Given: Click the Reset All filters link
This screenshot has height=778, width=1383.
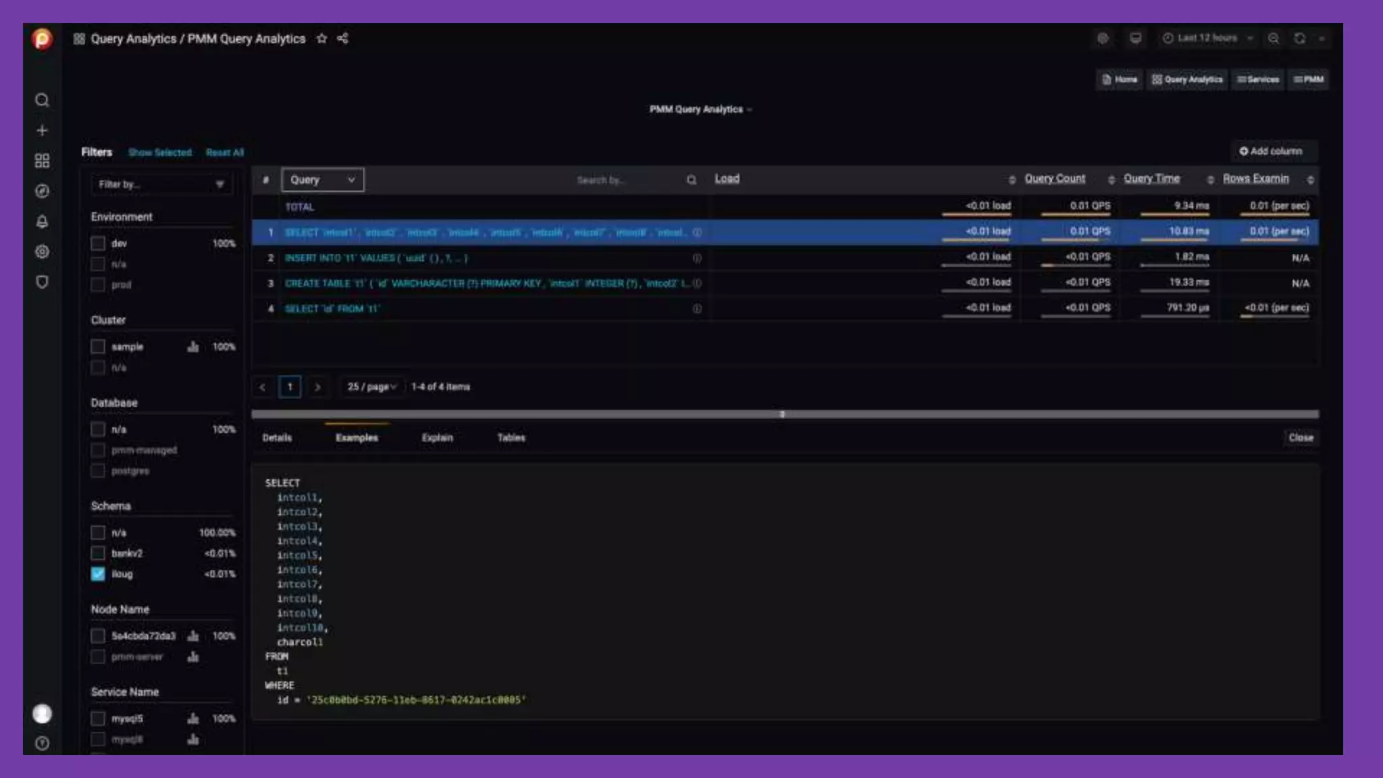Looking at the screenshot, I should pos(224,153).
